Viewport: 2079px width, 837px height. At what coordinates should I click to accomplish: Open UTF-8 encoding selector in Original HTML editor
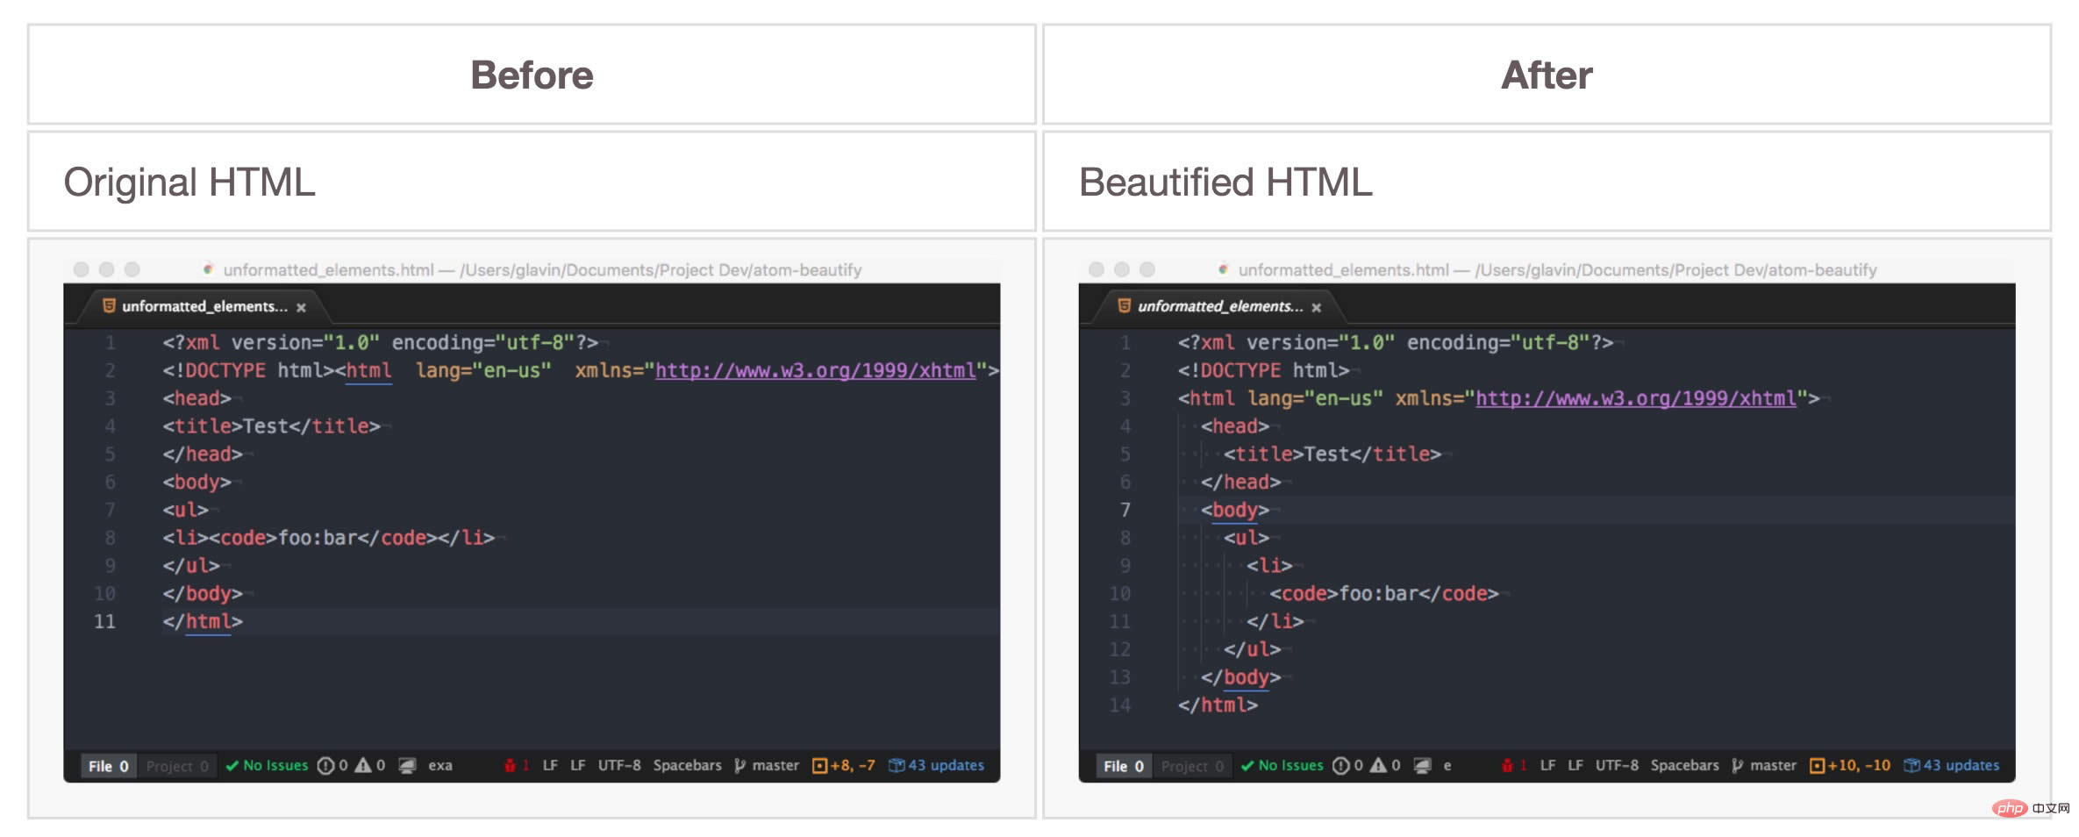pyautogui.click(x=618, y=766)
